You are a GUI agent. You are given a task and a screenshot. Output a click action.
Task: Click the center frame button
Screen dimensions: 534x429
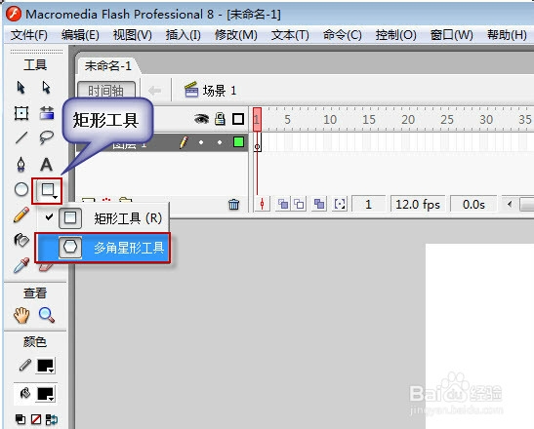coord(262,204)
